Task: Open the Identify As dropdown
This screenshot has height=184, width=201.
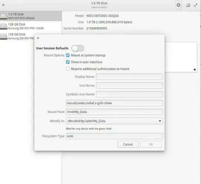Action: [114, 121]
